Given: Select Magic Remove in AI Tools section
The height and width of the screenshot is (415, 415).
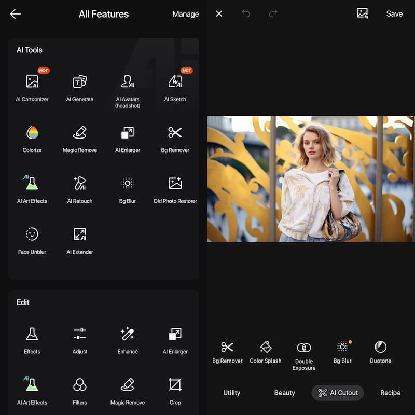Looking at the screenshot, I should [x=80, y=140].
